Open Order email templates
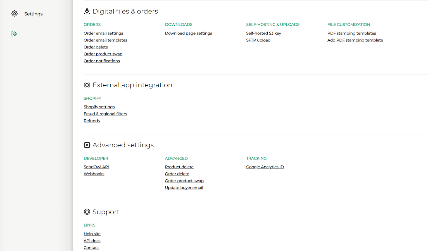 (x=105, y=40)
